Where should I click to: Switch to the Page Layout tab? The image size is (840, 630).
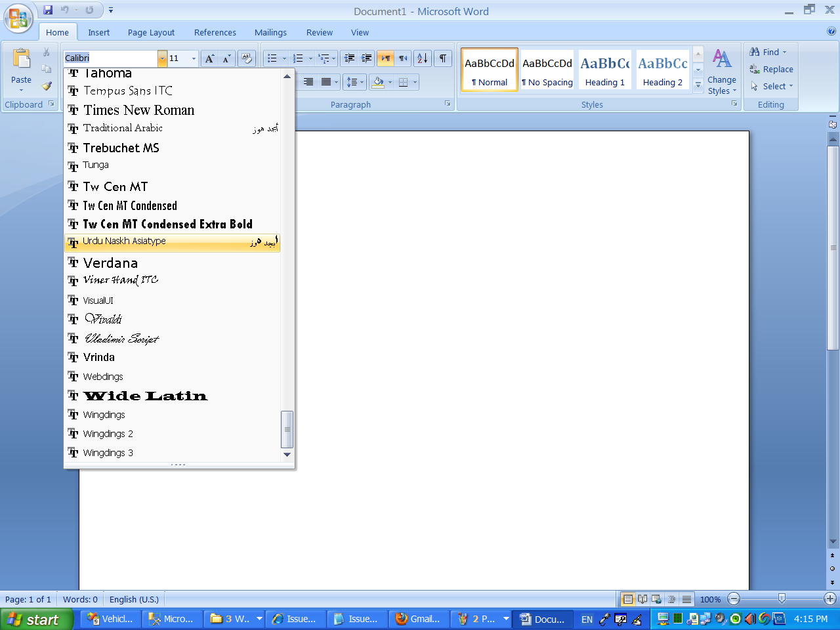[x=151, y=32]
